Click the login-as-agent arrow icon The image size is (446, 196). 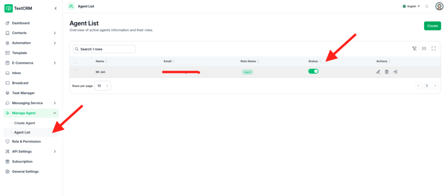click(395, 72)
